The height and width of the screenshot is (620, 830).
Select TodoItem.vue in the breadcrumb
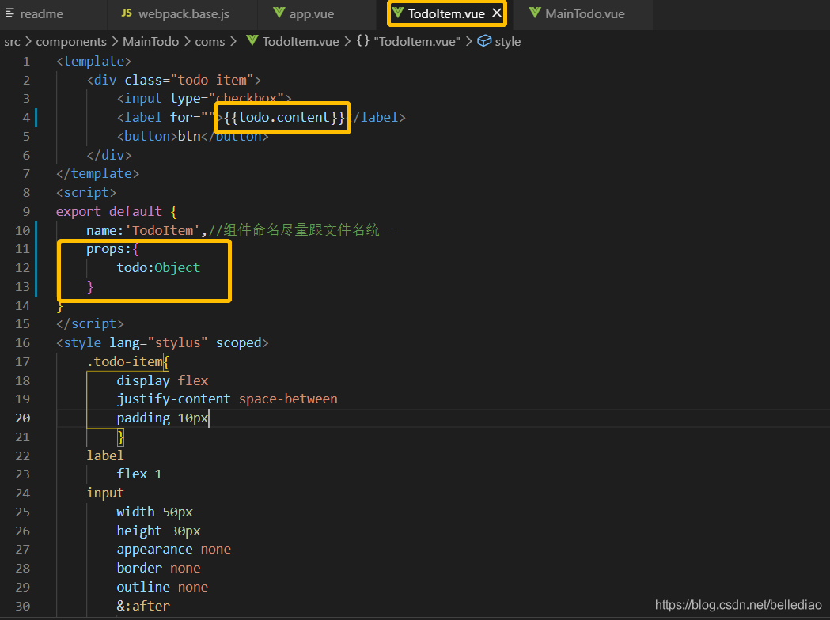click(x=301, y=42)
